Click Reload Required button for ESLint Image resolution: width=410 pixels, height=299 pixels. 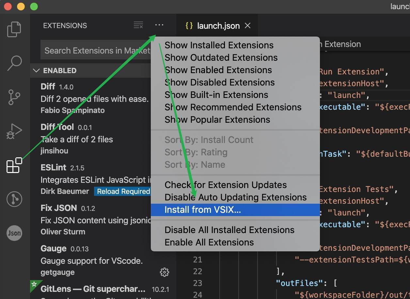point(122,191)
